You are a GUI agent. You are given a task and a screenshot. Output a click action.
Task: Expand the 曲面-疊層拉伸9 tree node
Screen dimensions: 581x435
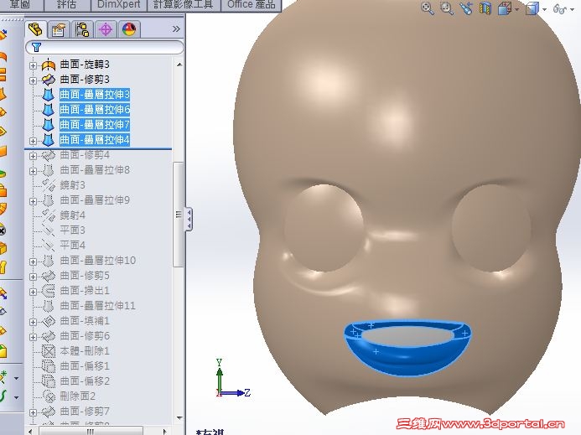(x=33, y=201)
